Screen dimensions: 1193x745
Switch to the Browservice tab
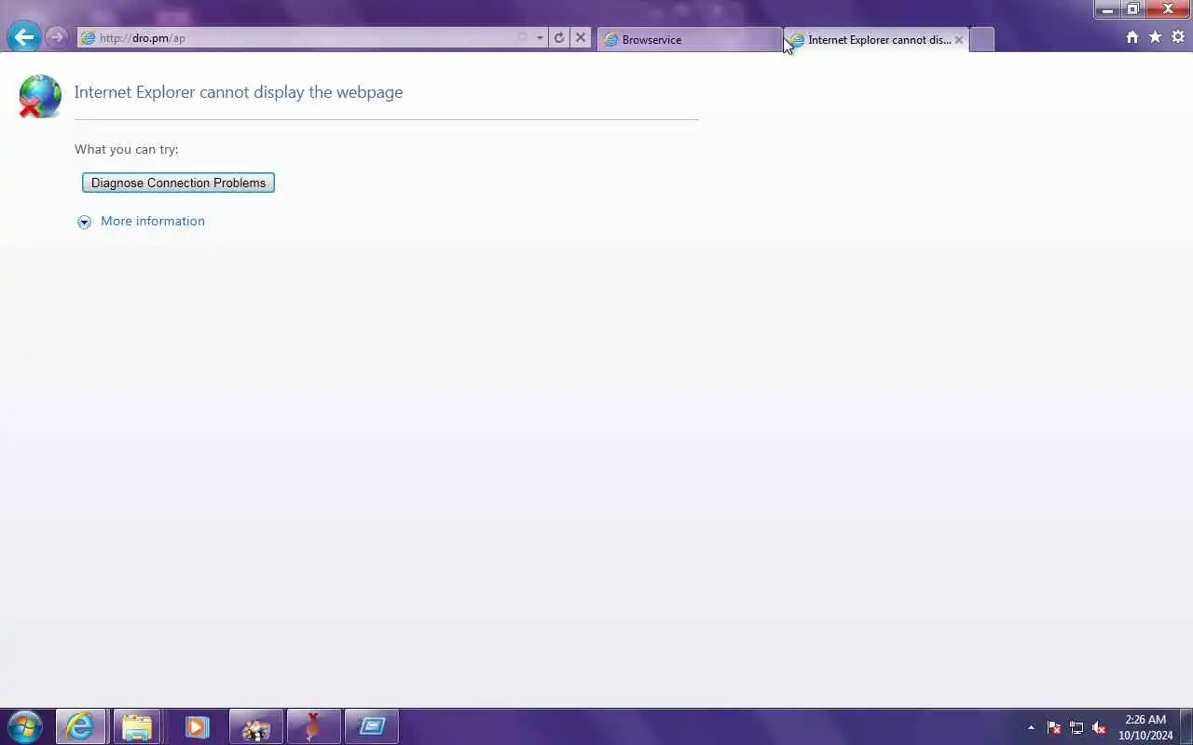pos(689,40)
